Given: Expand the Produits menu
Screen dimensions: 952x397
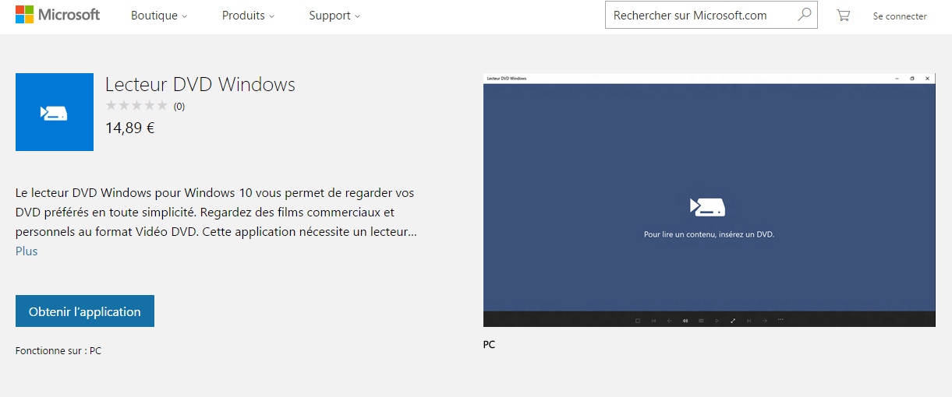Looking at the screenshot, I should point(248,16).
